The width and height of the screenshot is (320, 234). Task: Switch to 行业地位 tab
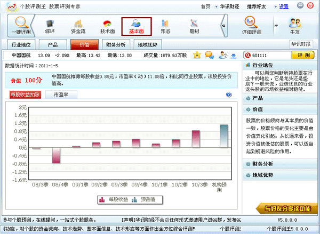21,44
